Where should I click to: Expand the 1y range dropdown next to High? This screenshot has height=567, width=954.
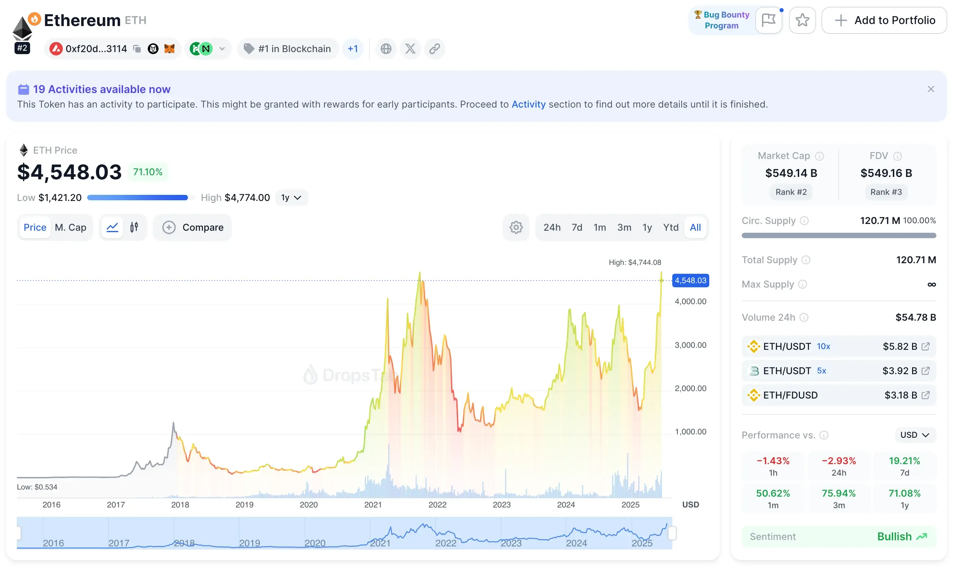coord(291,198)
